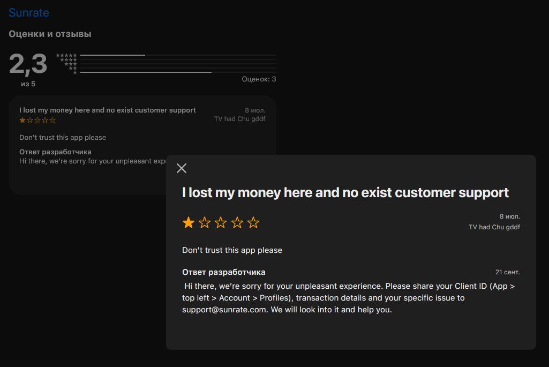Image resolution: width=549 pixels, height=367 pixels.
Task: Click the "Оценки и отзывы" heading
Action: tap(50, 34)
